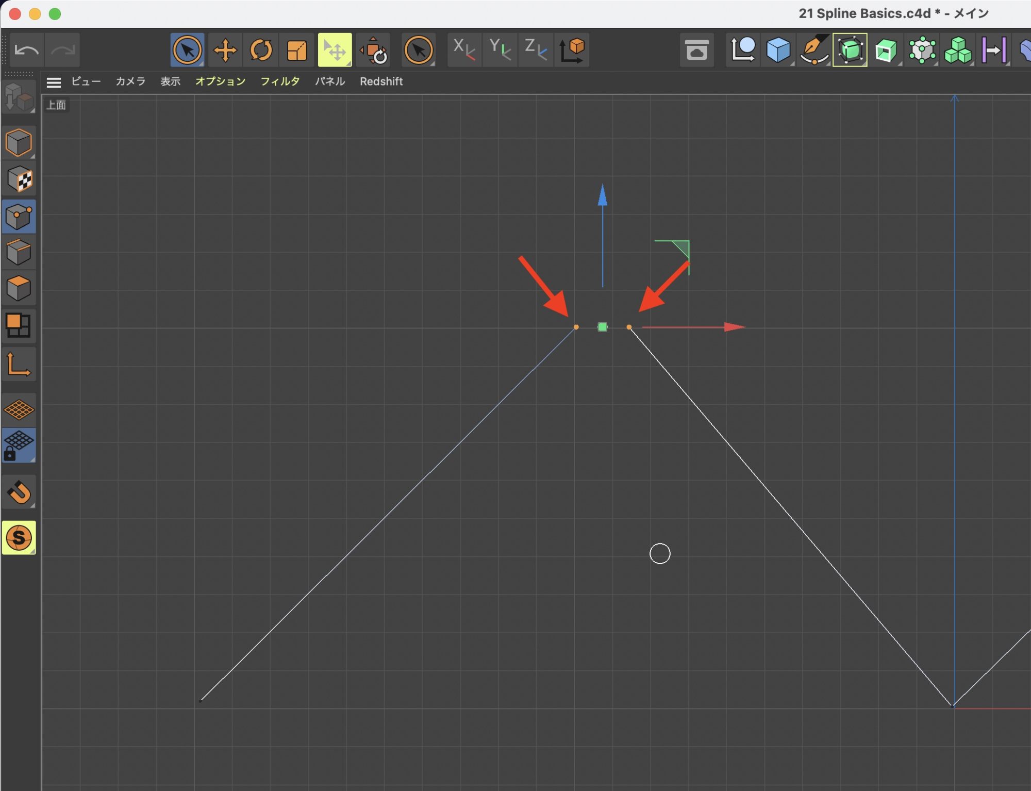The image size is (1031, 791).
Task: Click the Cloner green cubes icon
Action: coord(957,51)
